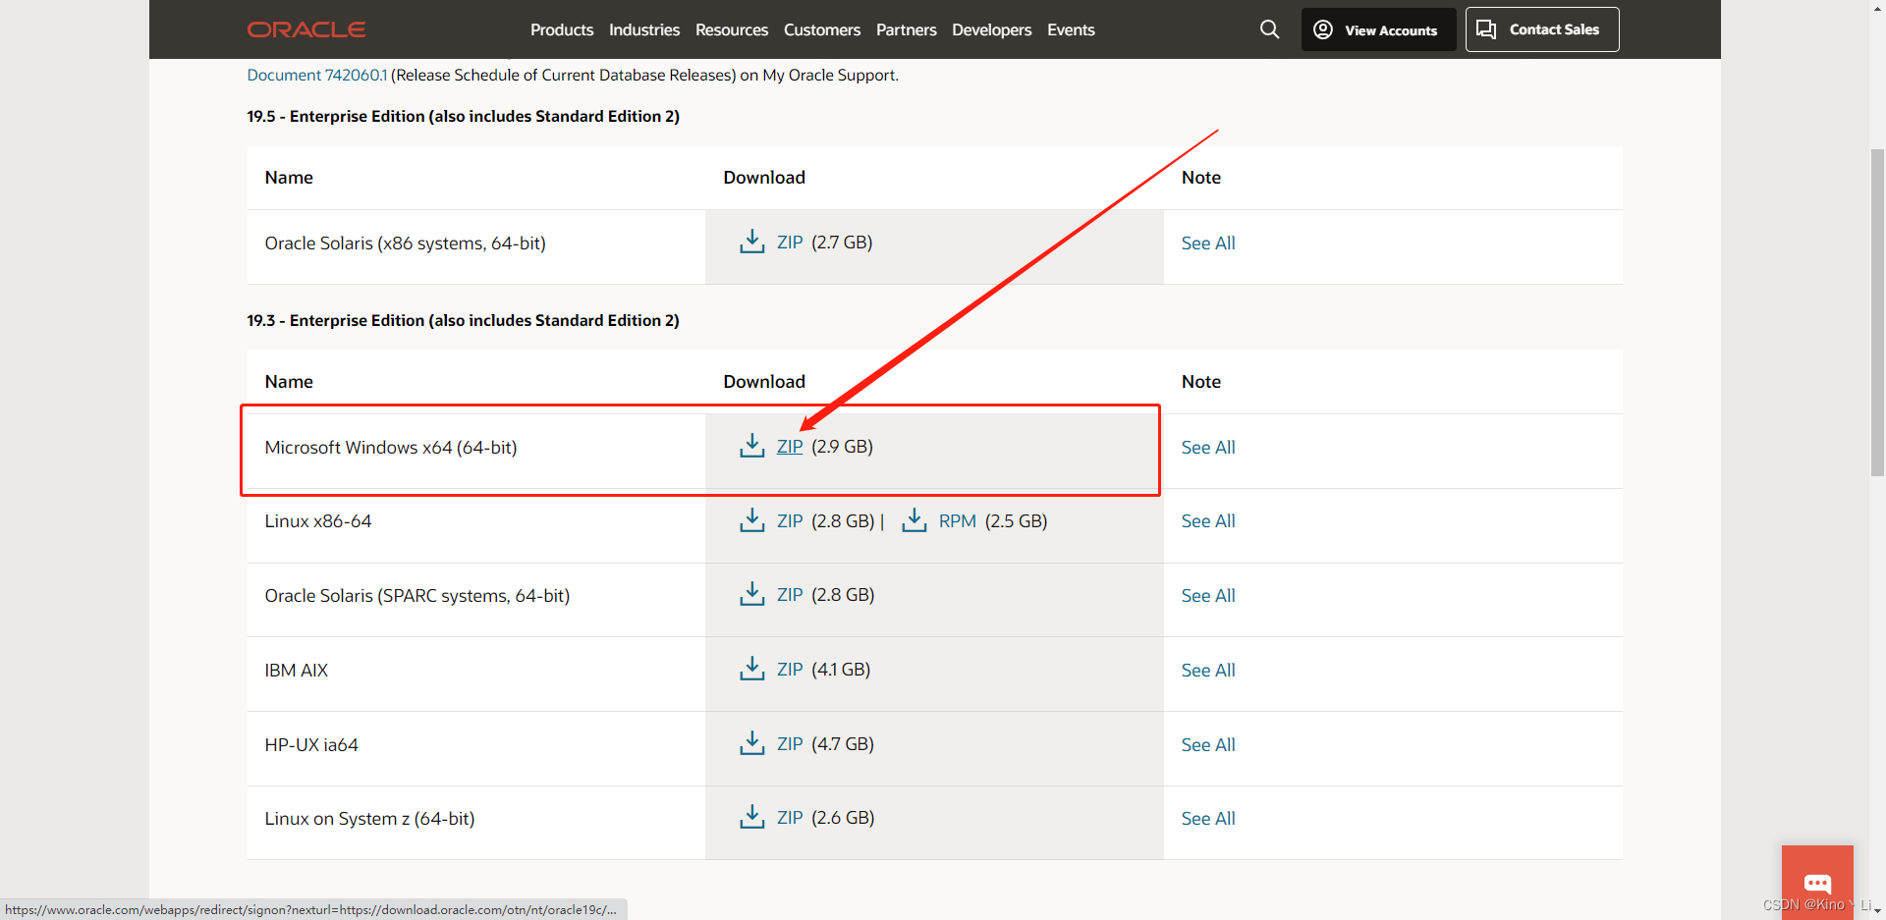This screenshot has width=1886, height=920.
Task: Click the RPM download icon for Linux x86-64
Action: [914, 520]
